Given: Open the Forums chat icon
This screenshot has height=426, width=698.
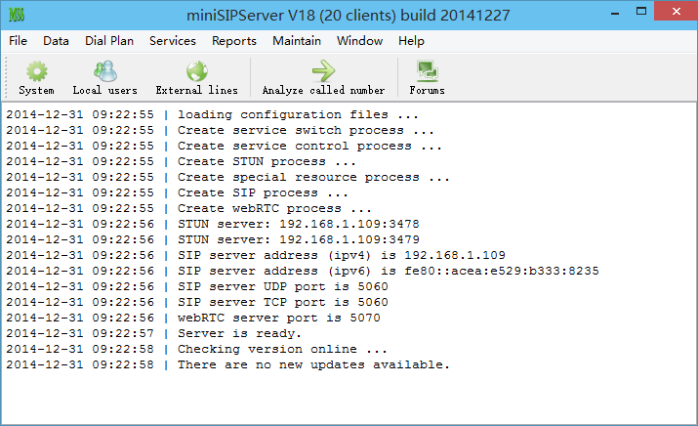Looking at the screenshot, I should point(427,71).
